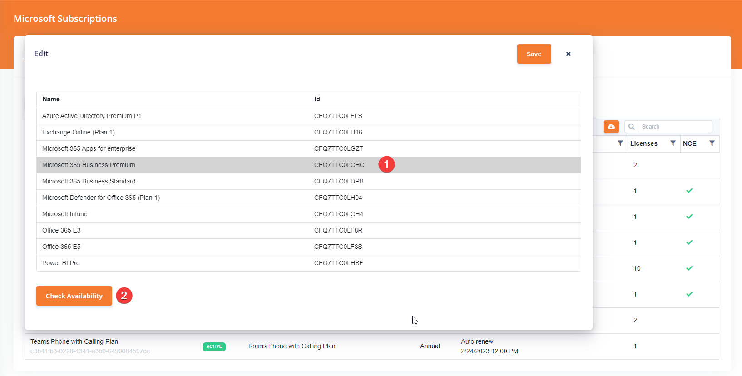Click the id CFQ7TTC0LCHC
Image resolution: width=742 pixels, height=376 pixels.
(339, 165)
